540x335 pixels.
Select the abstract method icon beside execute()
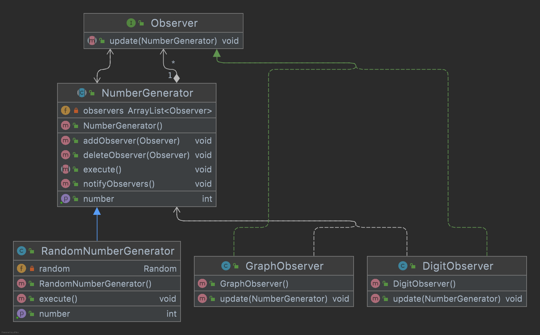coord(66,169)
